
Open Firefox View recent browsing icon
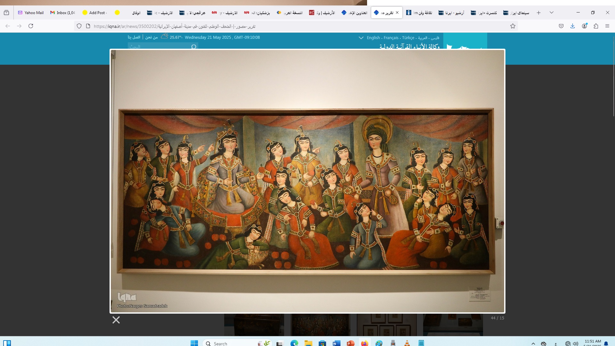point(6,12)
